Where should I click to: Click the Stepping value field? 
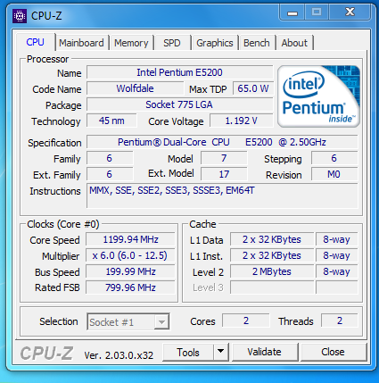334,158
